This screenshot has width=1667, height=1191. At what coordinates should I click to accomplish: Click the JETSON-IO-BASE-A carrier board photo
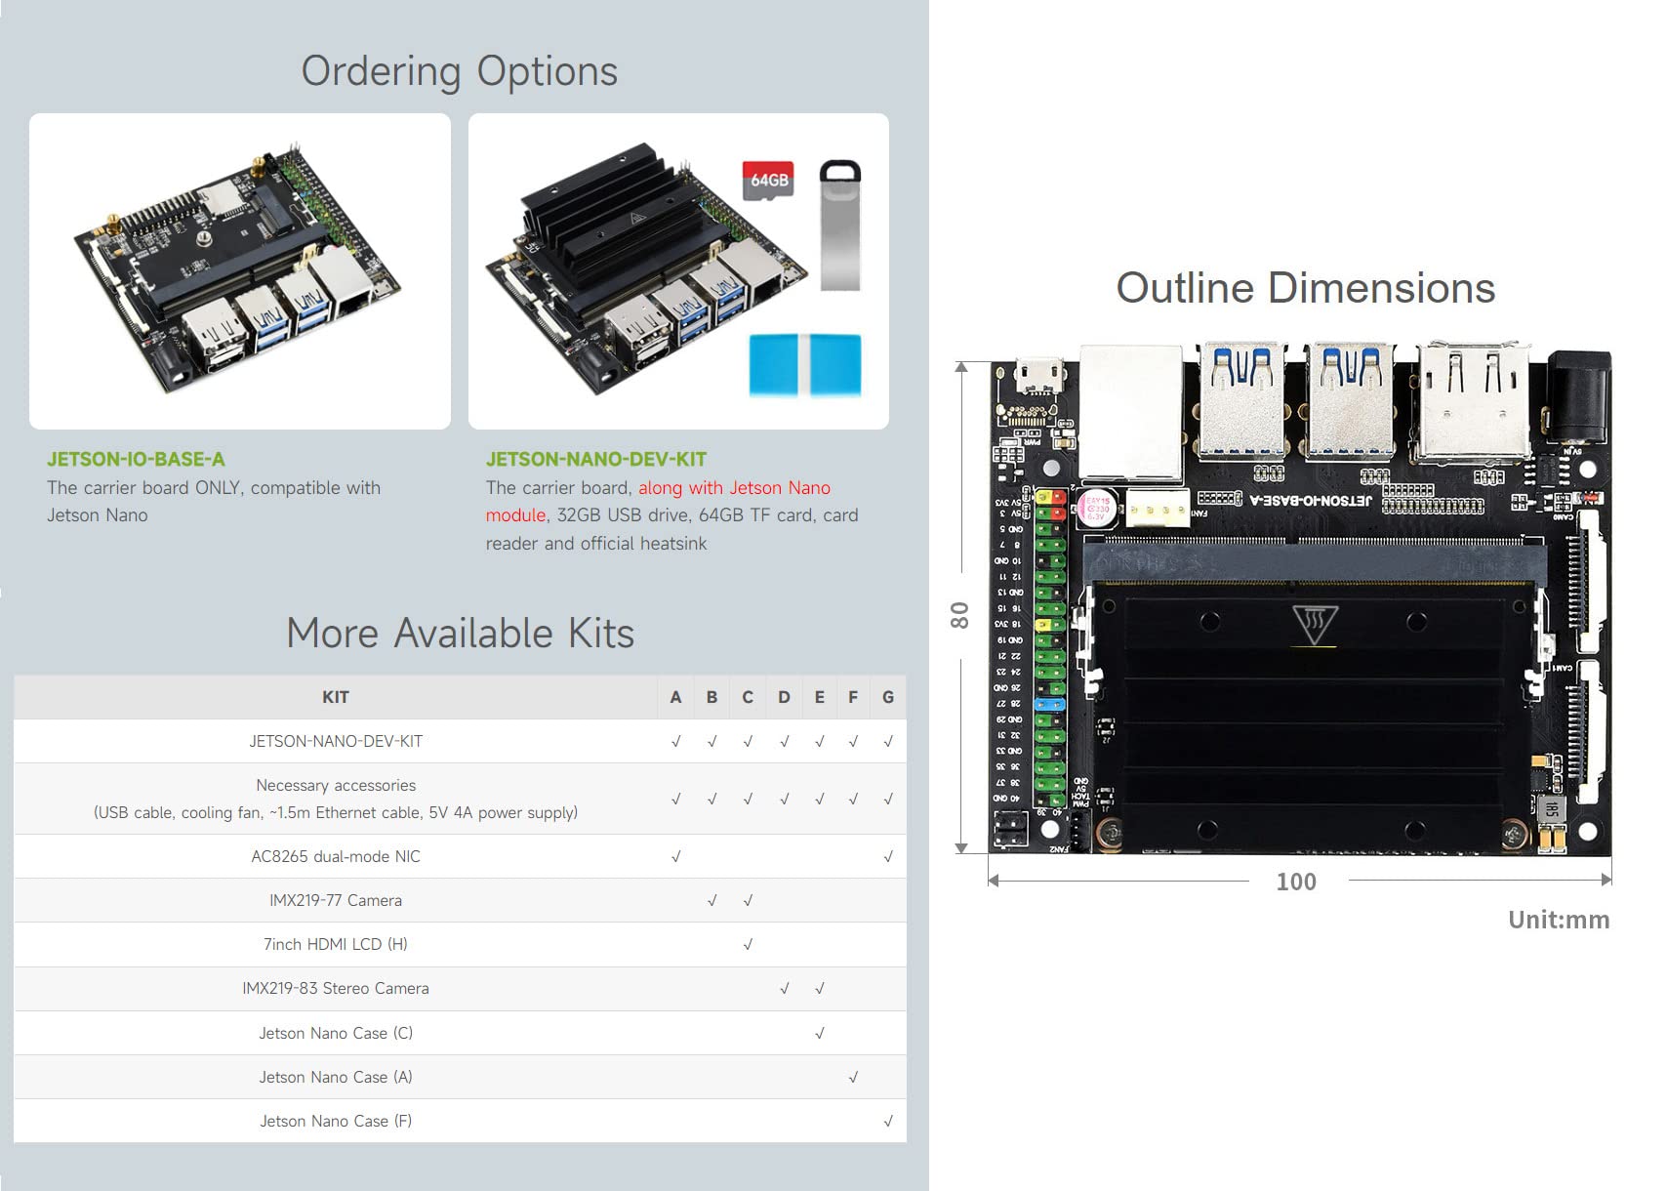[x=238, y=270]
